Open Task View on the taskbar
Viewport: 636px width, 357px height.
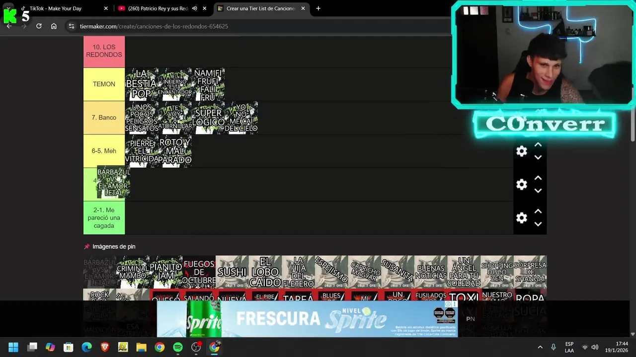coord(32,347)
